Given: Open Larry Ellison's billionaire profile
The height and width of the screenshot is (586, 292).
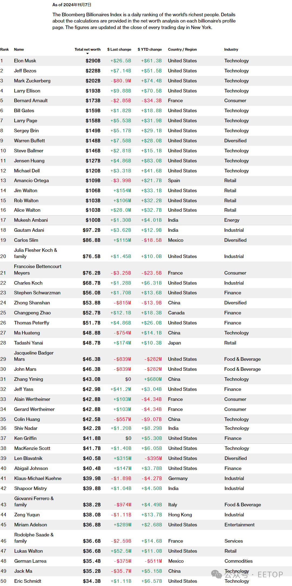Looking at the screenshot, I should tap(27, 91).
